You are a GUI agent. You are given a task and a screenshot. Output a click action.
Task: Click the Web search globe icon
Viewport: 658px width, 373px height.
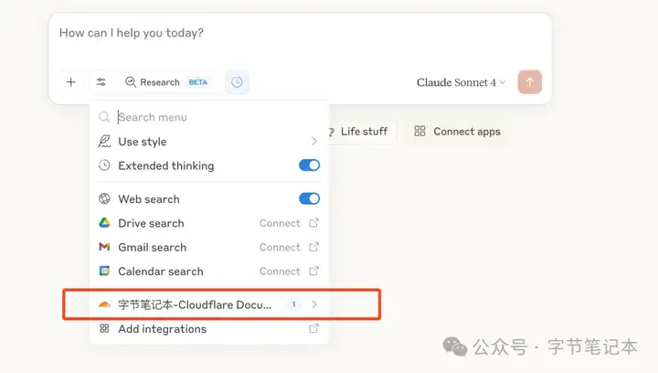(x=104, y=199)
